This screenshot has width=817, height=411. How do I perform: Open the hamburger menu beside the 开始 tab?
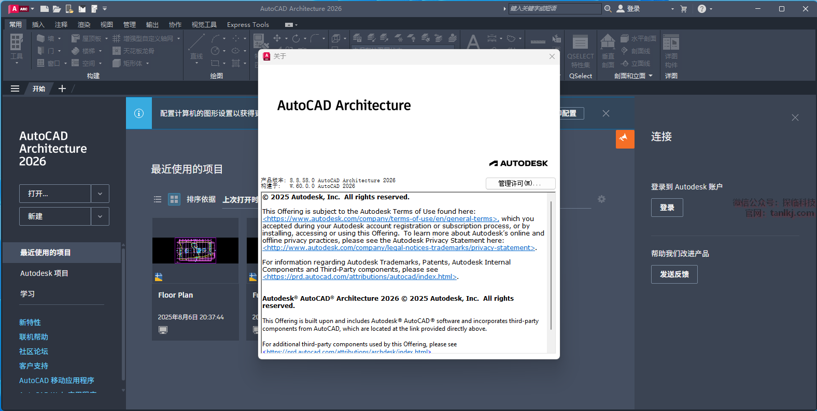pyautogui.click(x=15, y=89)
